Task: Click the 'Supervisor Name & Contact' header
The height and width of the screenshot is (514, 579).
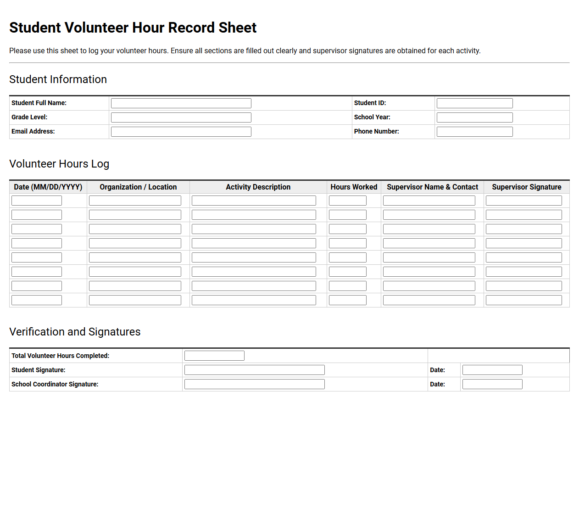Action: pos(432,187)
